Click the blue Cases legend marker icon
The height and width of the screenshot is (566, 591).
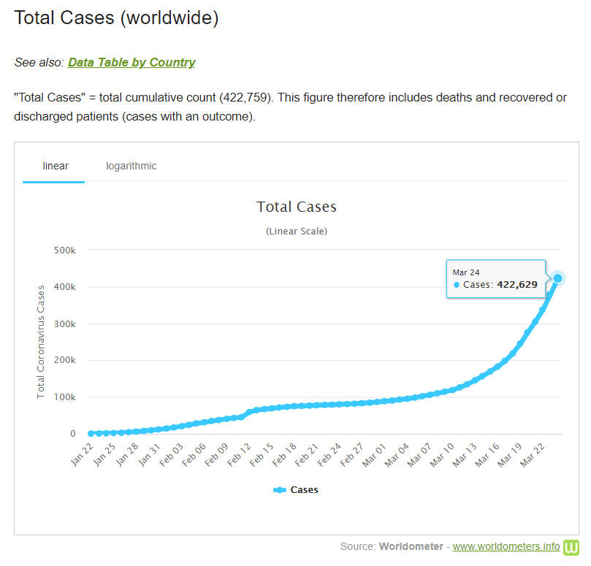(x=280, y=489)
